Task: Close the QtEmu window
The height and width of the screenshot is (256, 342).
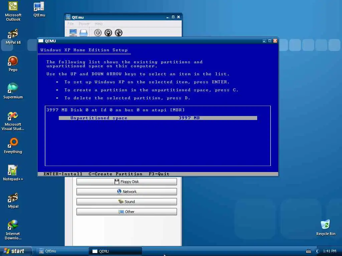Action: click(x=178, y=17)
